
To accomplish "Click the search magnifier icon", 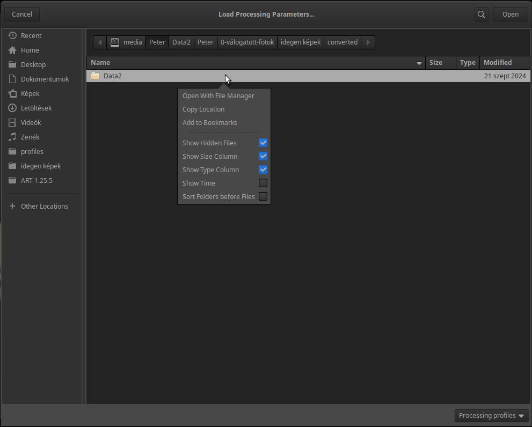I will click(481, 14).
